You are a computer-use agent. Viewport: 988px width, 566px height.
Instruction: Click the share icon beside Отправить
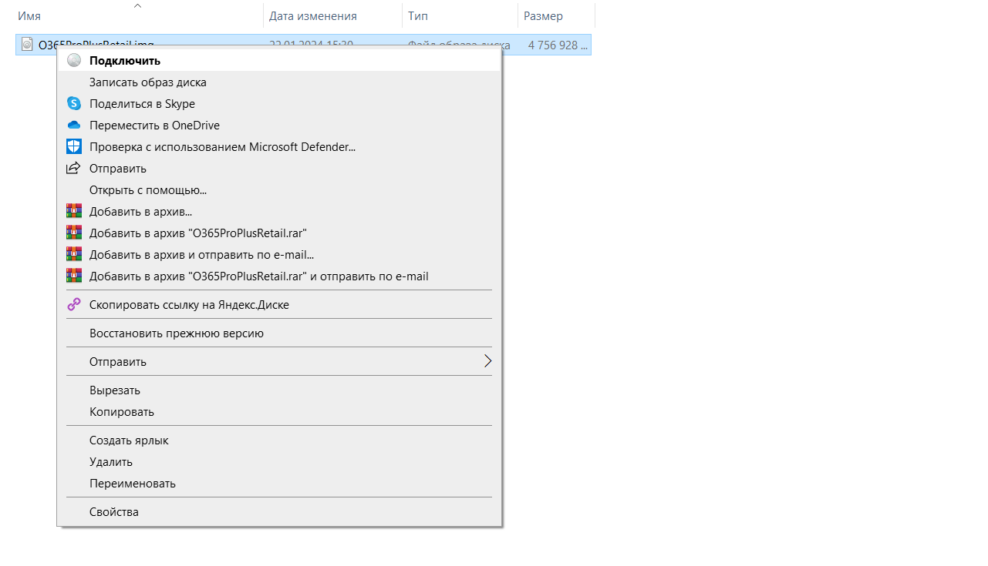click(x=74, y=169)
